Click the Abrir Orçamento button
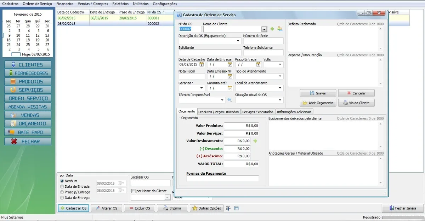 [x=318, y=103]
